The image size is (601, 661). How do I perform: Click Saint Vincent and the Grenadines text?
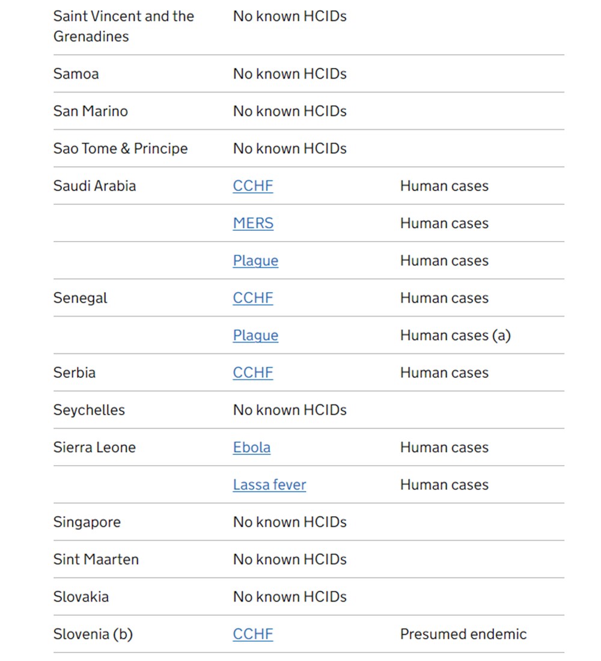pos(123,26)
